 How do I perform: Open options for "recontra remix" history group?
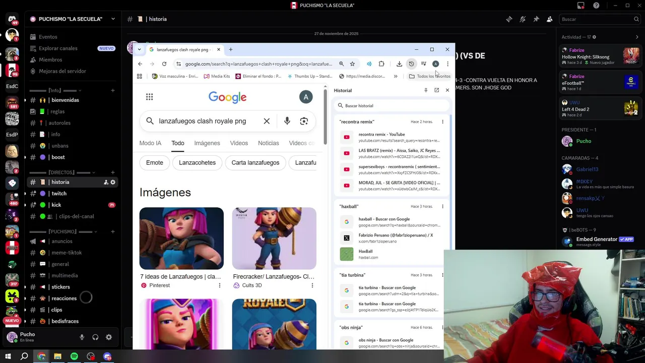click(x=442, y=122)
